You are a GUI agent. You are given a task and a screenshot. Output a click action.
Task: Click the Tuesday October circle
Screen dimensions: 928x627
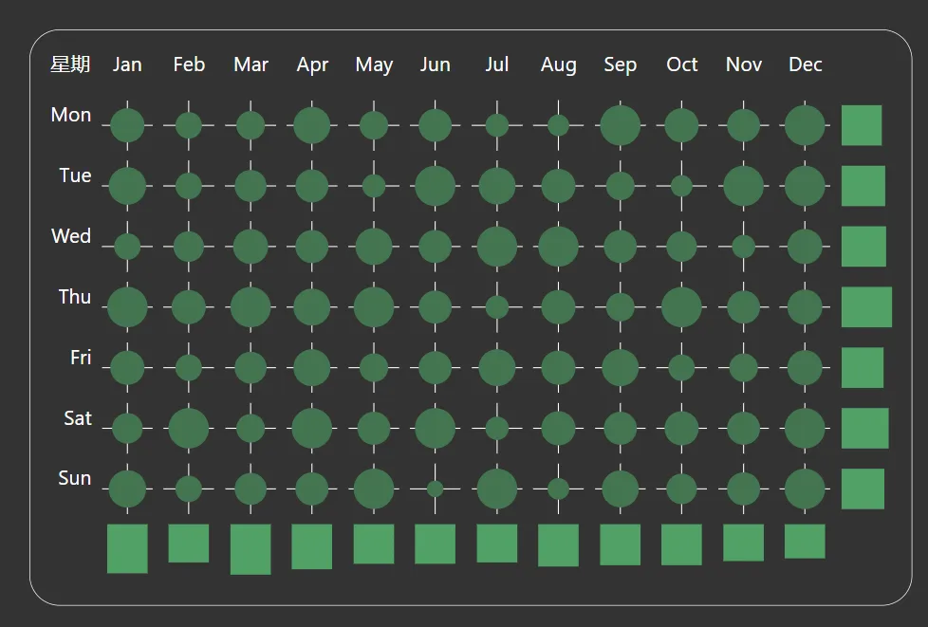click(682, 186)
